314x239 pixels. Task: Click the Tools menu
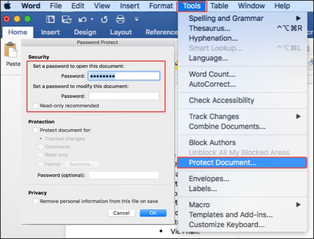[192, 6]
